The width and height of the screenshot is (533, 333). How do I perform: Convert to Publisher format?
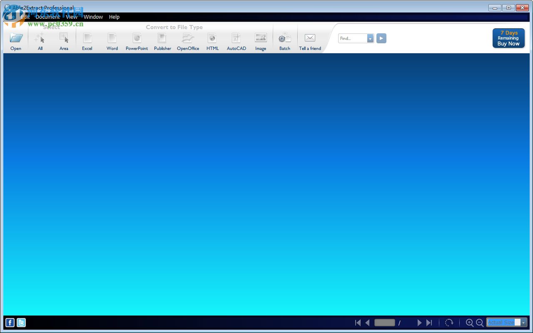pos(162,38)
